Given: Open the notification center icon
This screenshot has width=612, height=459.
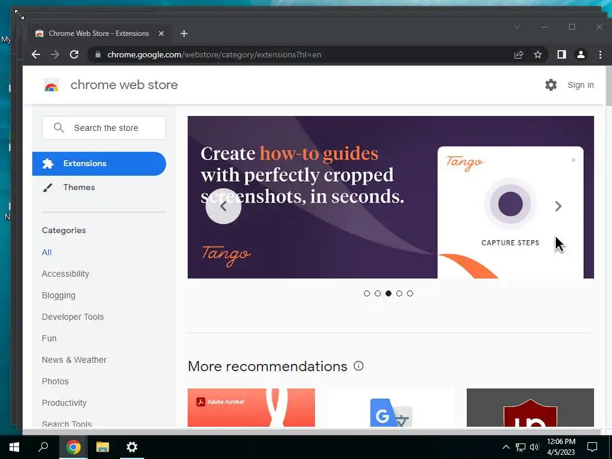Looking at the screenshot, I should pyautogui.click(x=592, y=447).
